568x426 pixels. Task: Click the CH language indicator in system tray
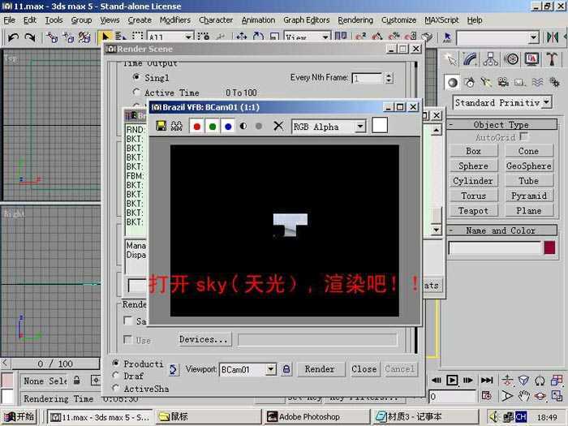(x=521, y=416)
